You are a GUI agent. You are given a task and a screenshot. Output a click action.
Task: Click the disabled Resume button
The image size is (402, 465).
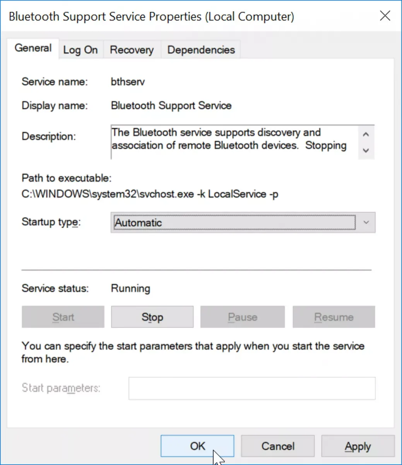[x=334, y=317]
